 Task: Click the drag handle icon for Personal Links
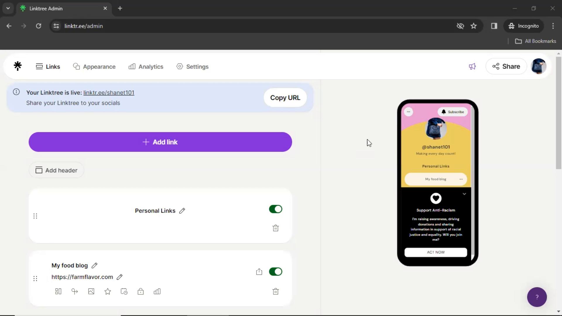tap(35, 216)
